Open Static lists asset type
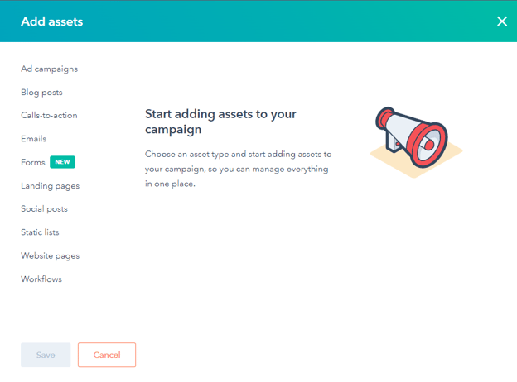This screenshot has width=517, height=382. point(40,232)
